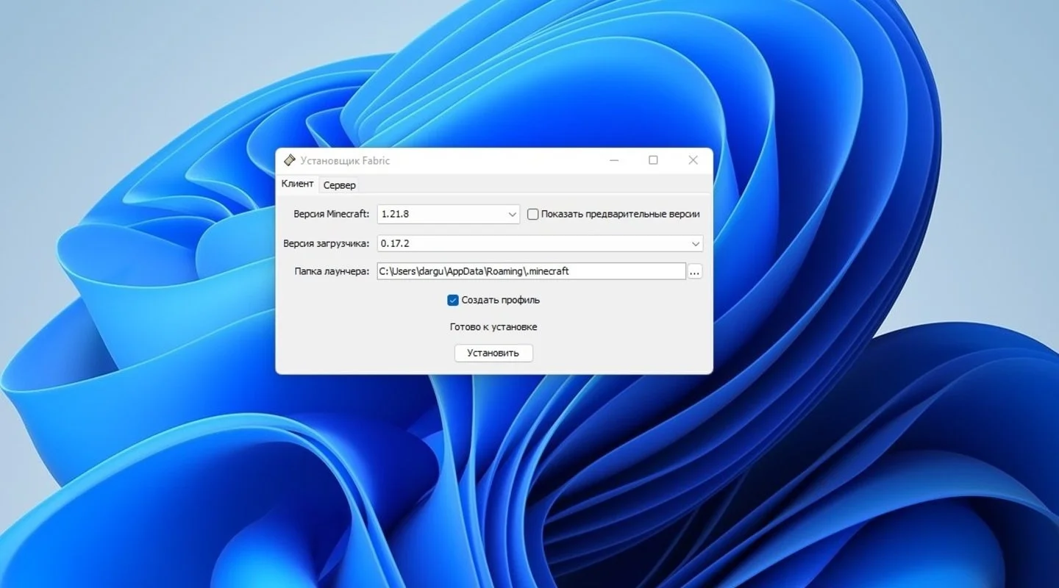Screen dimensions: 1059x588
Task: Switch to the Клиент tab
Action: pyautogui.click(x=298, y=184)
